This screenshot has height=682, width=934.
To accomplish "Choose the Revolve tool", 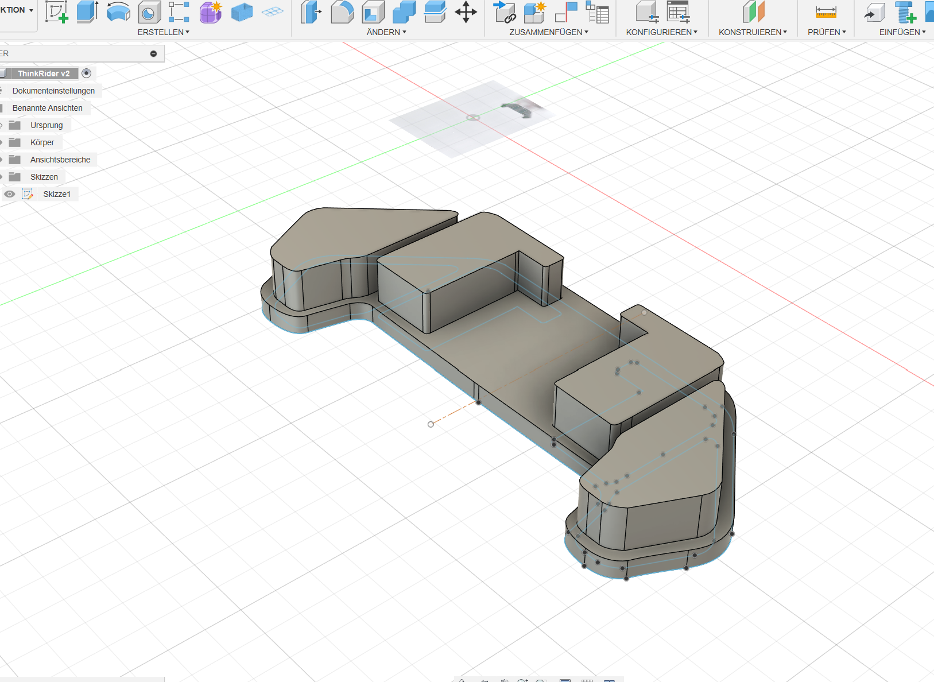I will [x=118, y=12].
